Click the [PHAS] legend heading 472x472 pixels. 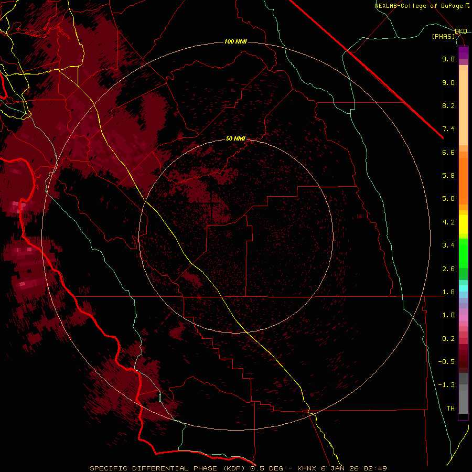(443, 37)
